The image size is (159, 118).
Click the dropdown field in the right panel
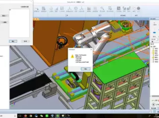154,39
